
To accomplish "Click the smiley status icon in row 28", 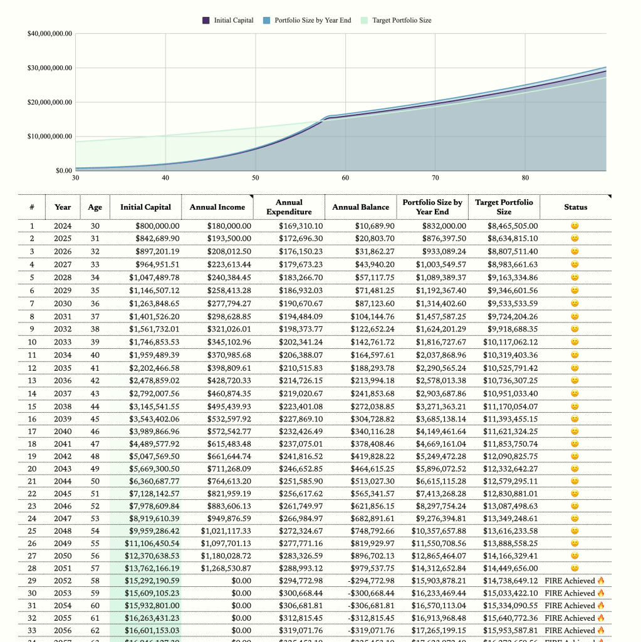I will pyautogui.click(x=575, y=568).
